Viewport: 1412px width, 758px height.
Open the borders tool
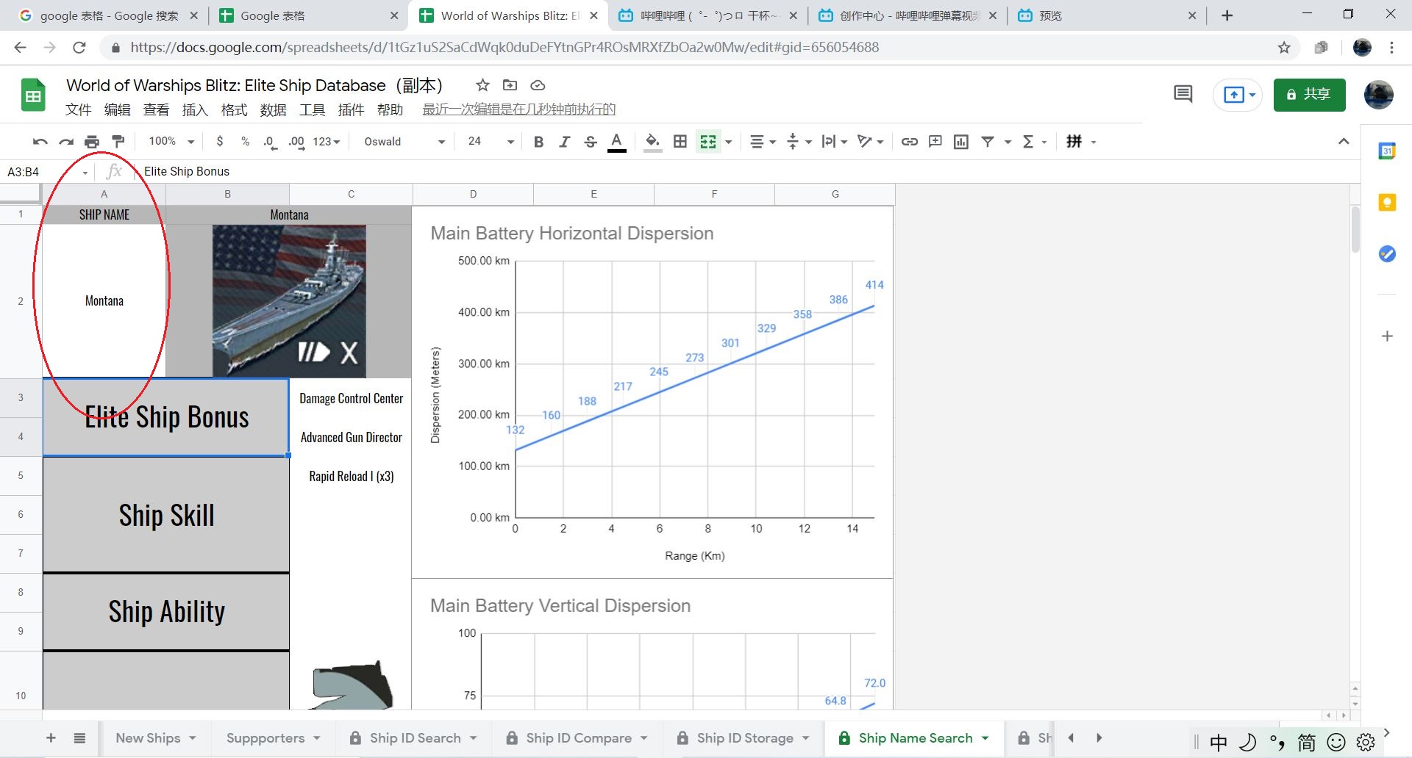(680, 141)
